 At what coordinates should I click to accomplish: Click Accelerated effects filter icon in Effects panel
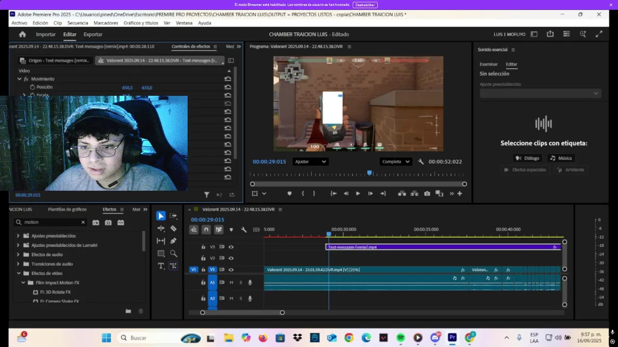(96, 223)
